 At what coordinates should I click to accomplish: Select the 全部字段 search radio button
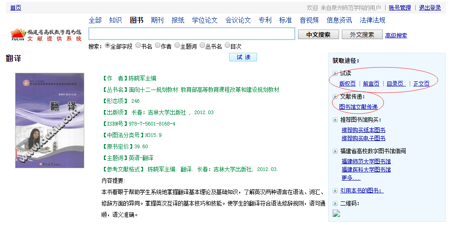point(108,45)
